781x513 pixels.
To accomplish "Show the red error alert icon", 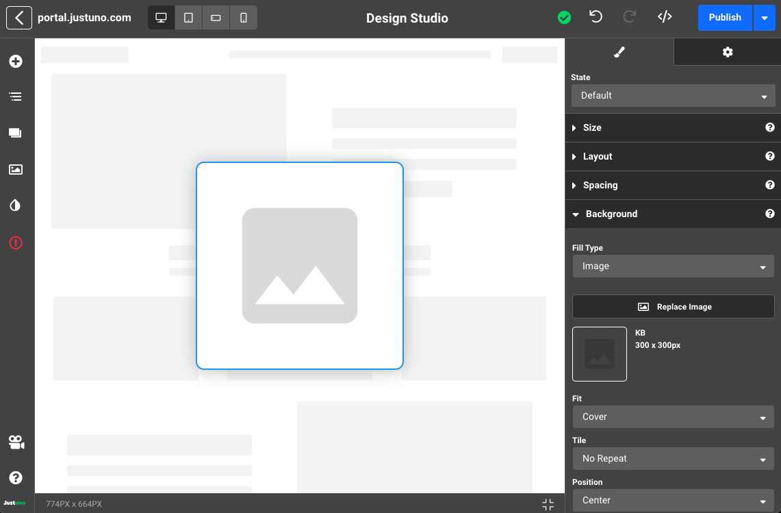I will [x=16, y=242].
